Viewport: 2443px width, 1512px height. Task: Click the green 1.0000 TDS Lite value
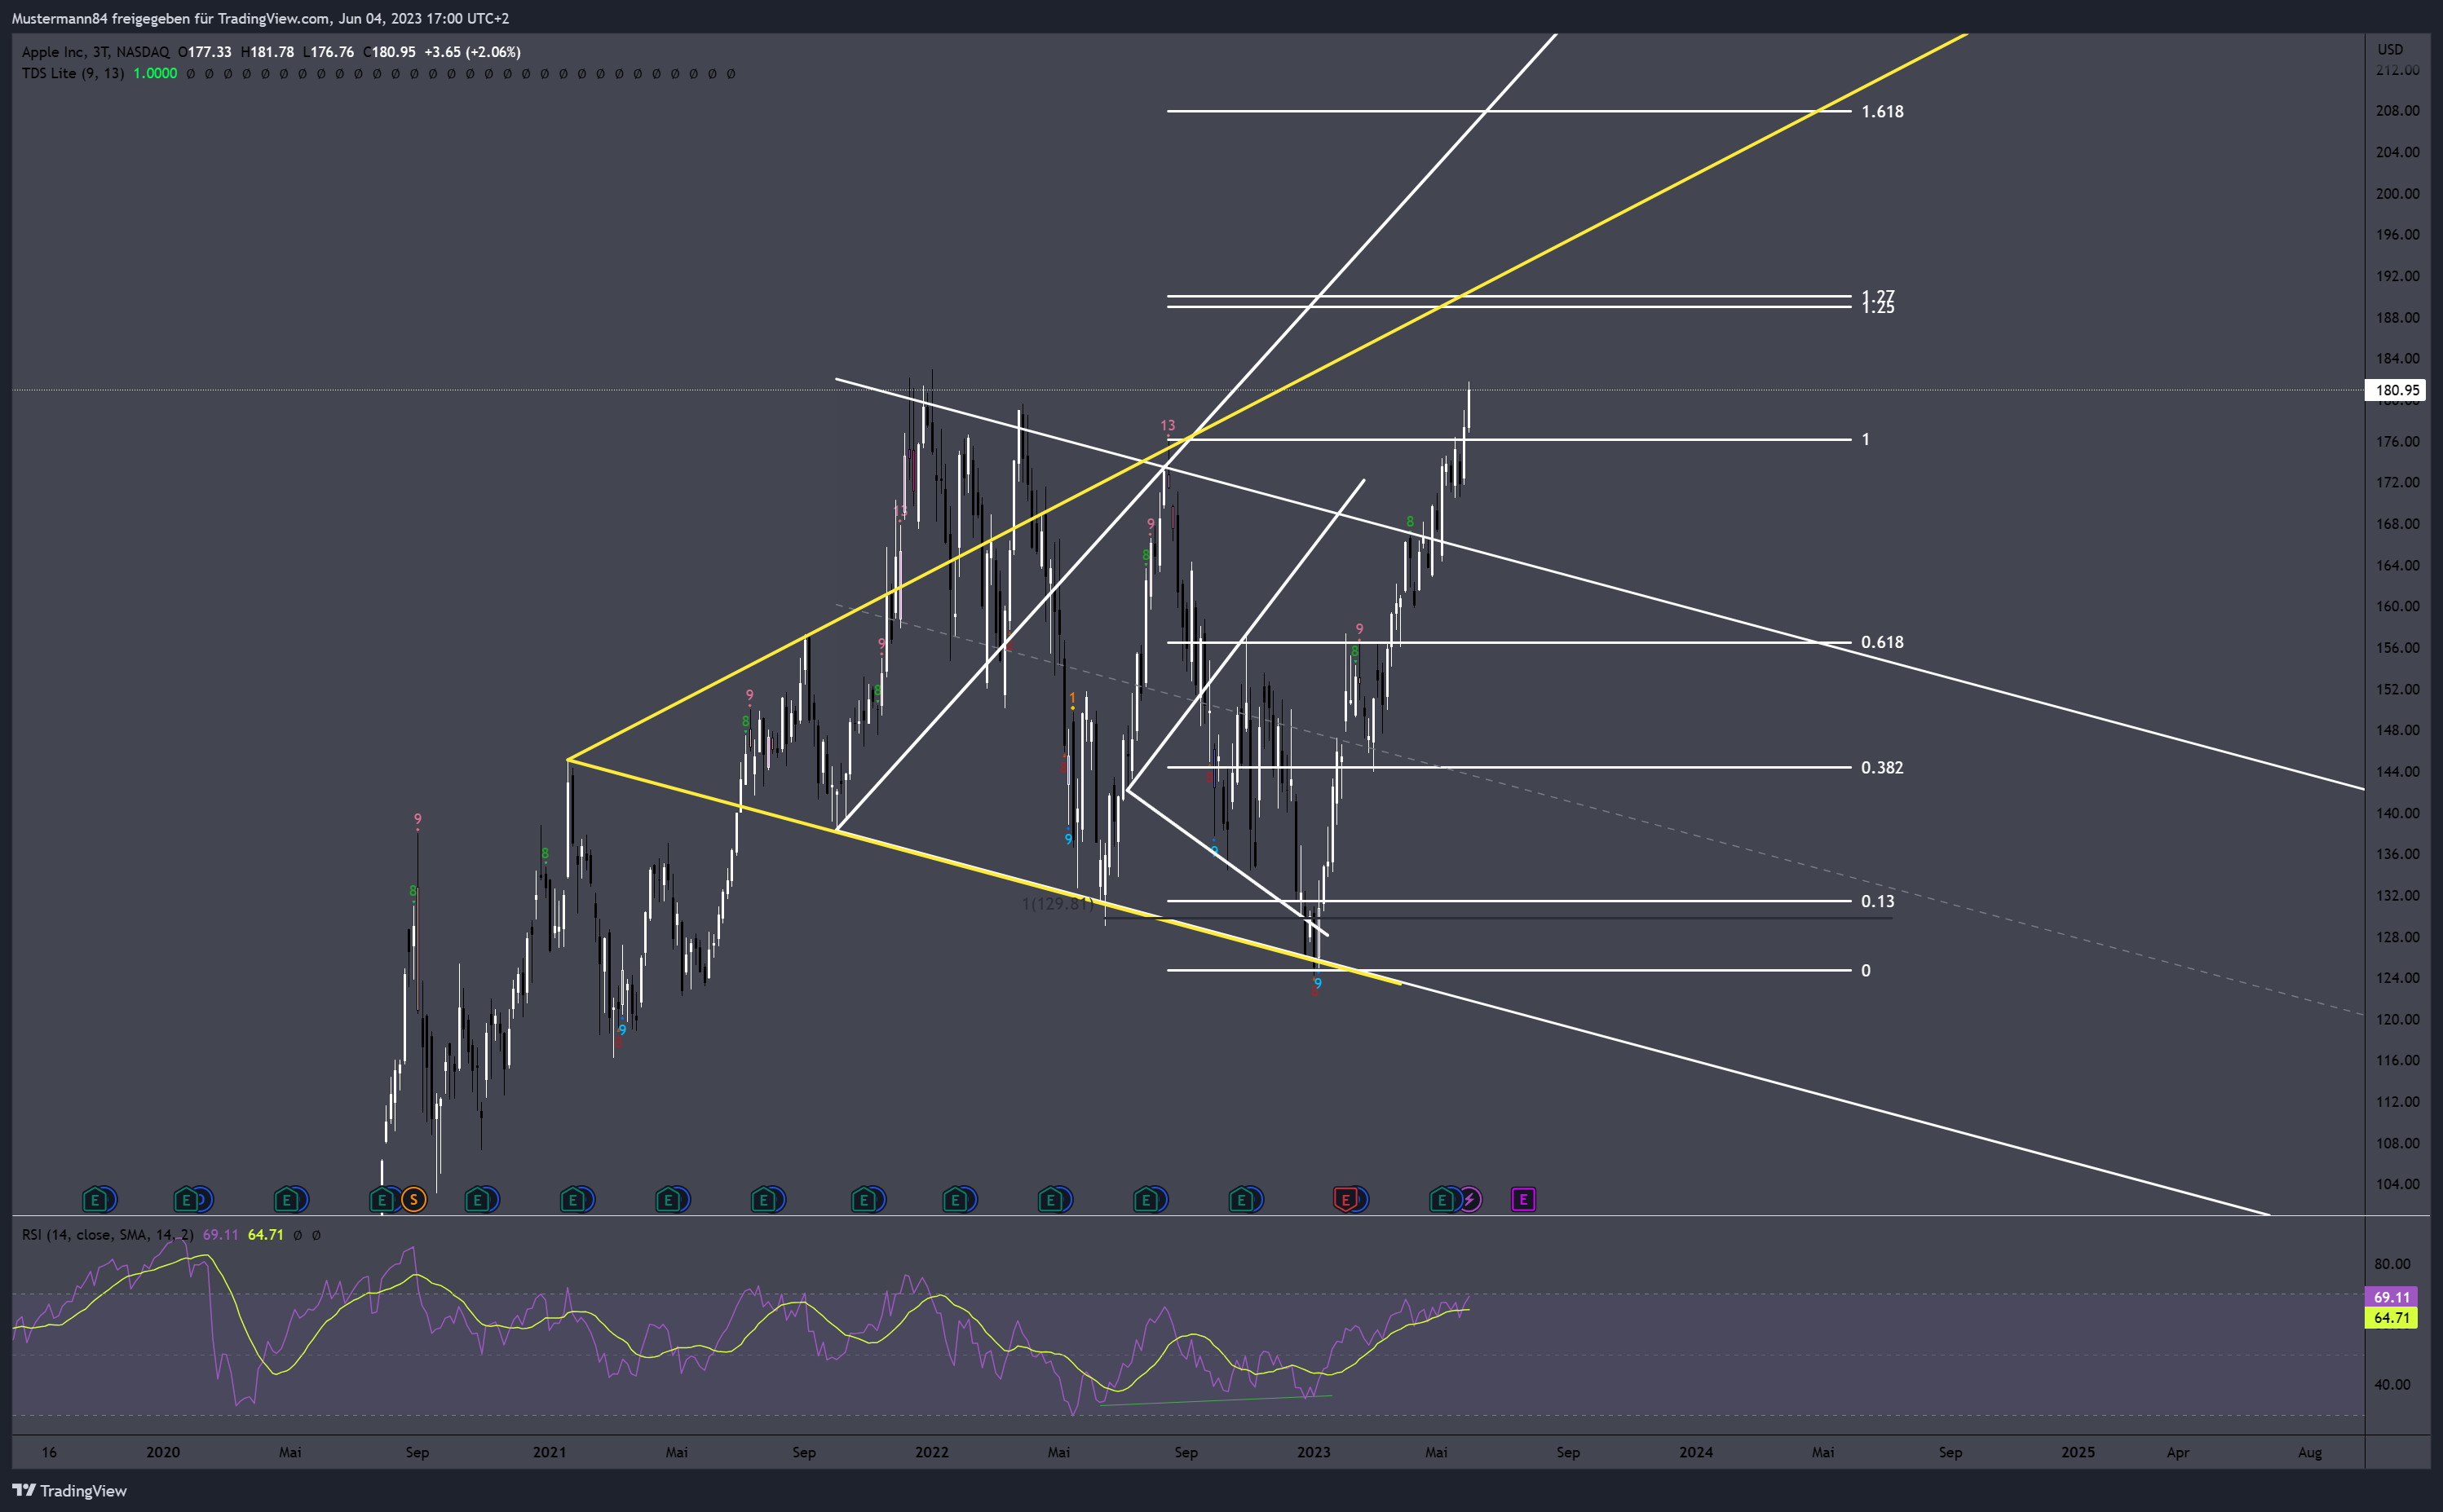tap(155, 73)
